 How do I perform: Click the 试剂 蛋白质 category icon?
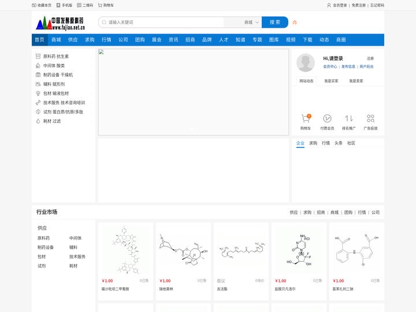[x=38, y=112]
